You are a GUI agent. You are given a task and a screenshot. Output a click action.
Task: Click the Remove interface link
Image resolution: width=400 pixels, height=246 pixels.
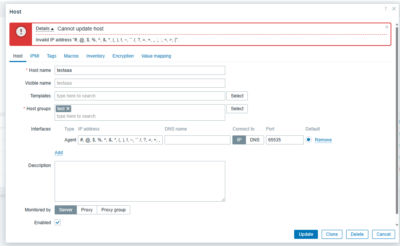[x=323, y=140]
